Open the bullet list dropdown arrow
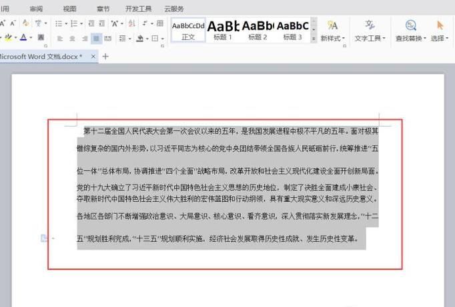 [66, 24]
